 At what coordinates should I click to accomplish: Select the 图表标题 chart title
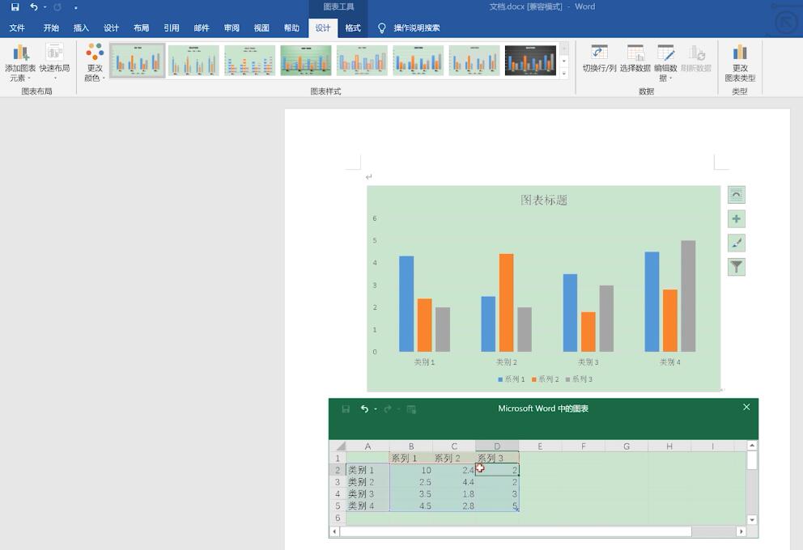point(544,200)
